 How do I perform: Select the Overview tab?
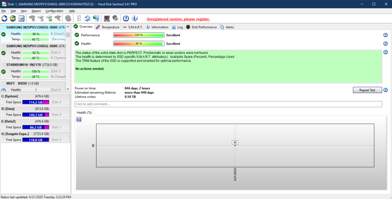coord(83,27)
